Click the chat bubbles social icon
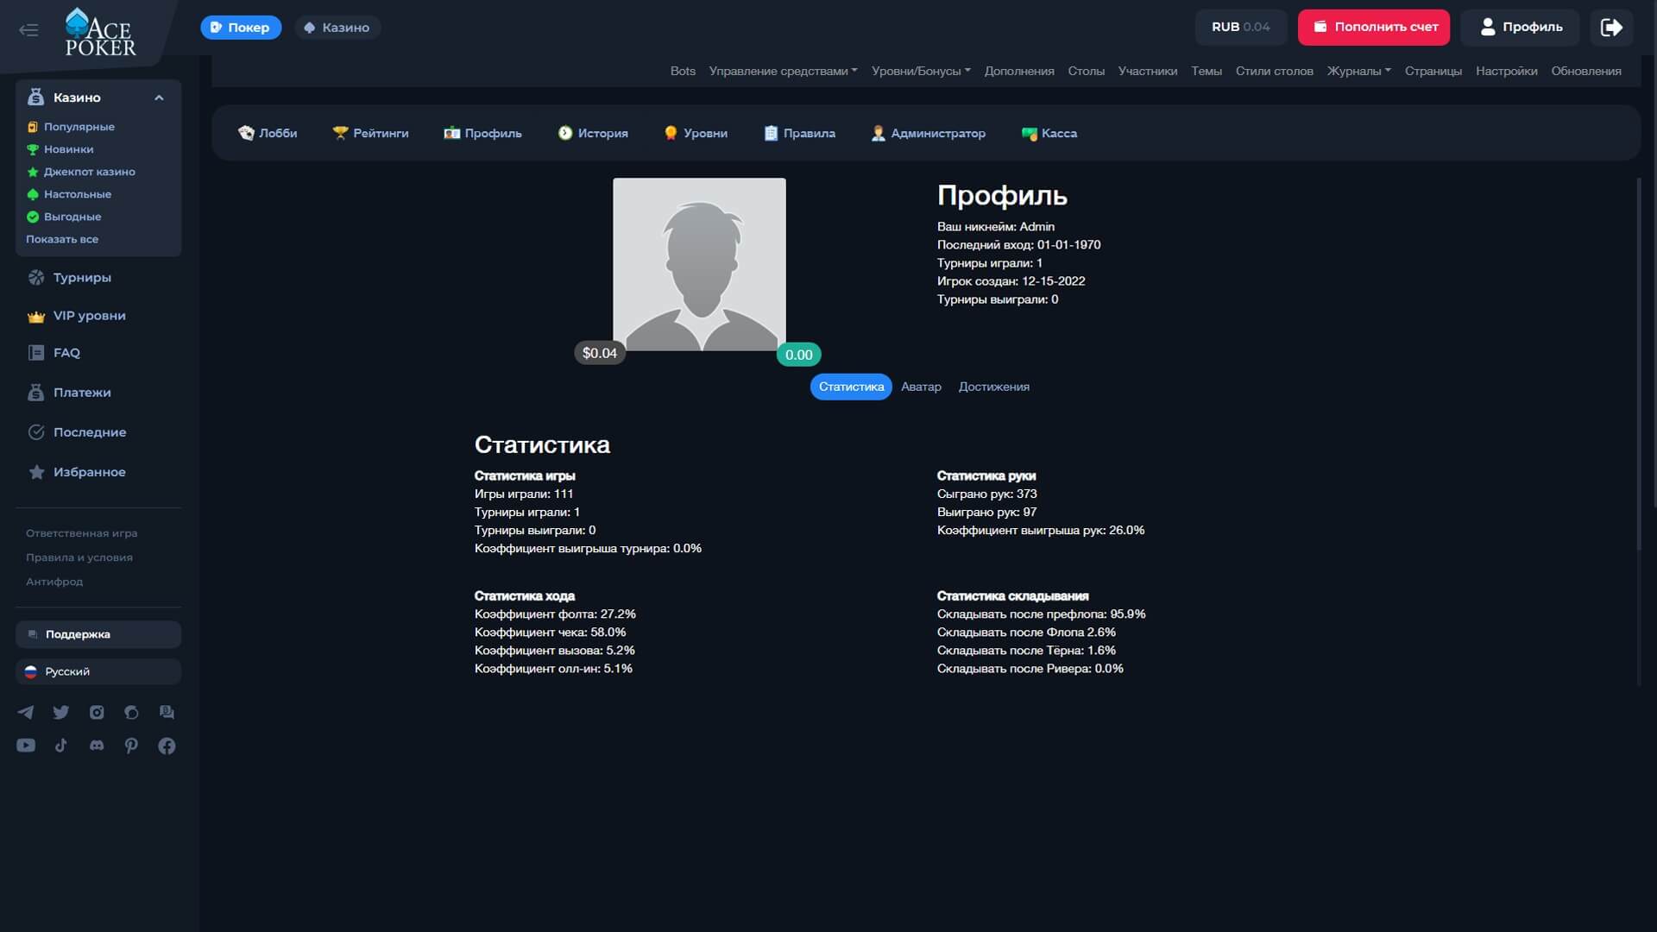The width and height of the screenshot is (1657, 932). pos(167,713)
